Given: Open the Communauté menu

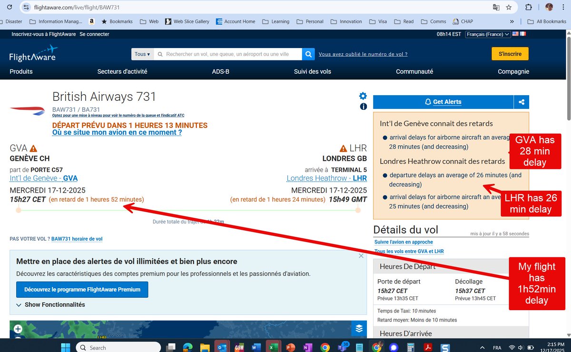Looking at the screenshot, I should [x=414, y=71].
